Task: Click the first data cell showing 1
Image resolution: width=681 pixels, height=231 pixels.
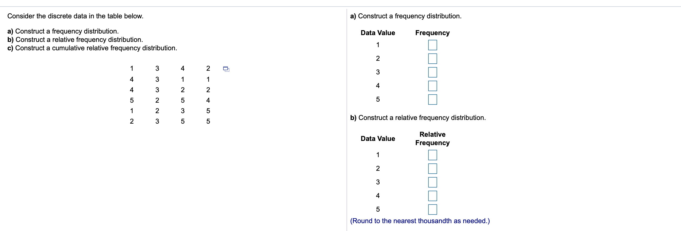Action: [132, 68]
